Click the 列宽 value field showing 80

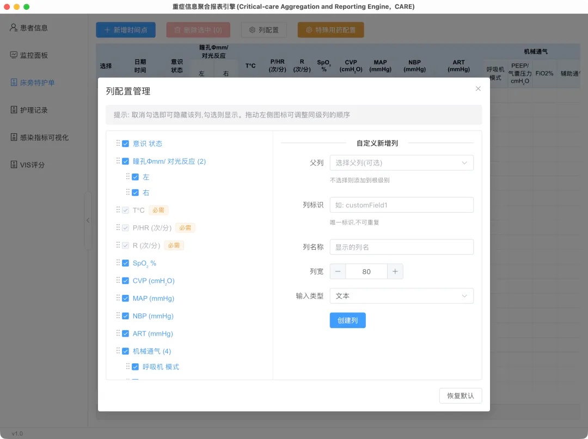pos(366,271)
